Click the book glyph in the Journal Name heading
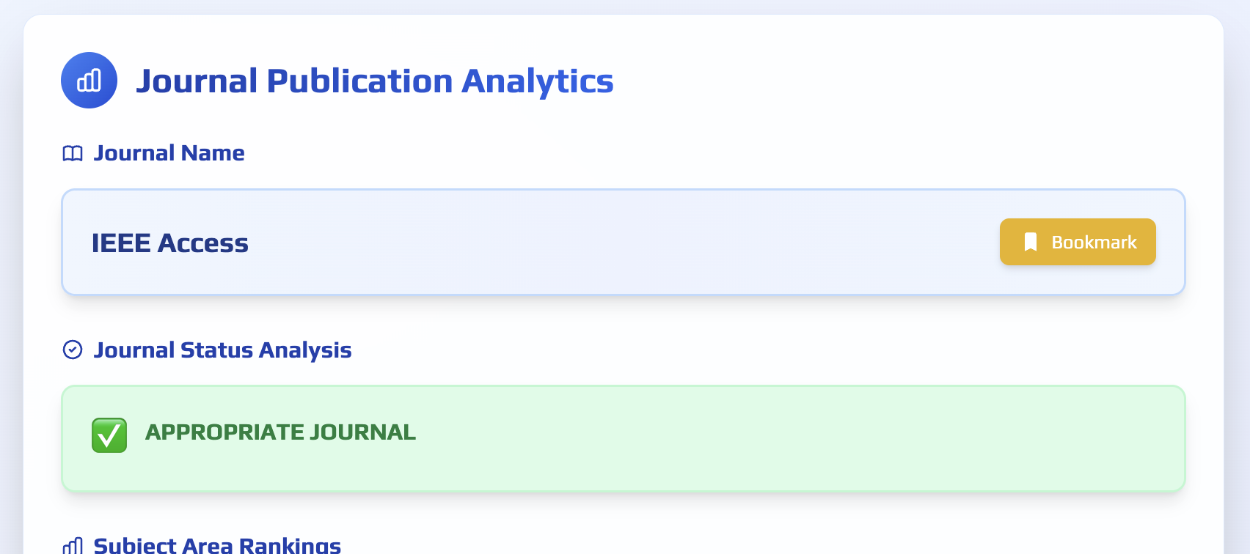 click(x=73, y=154)
